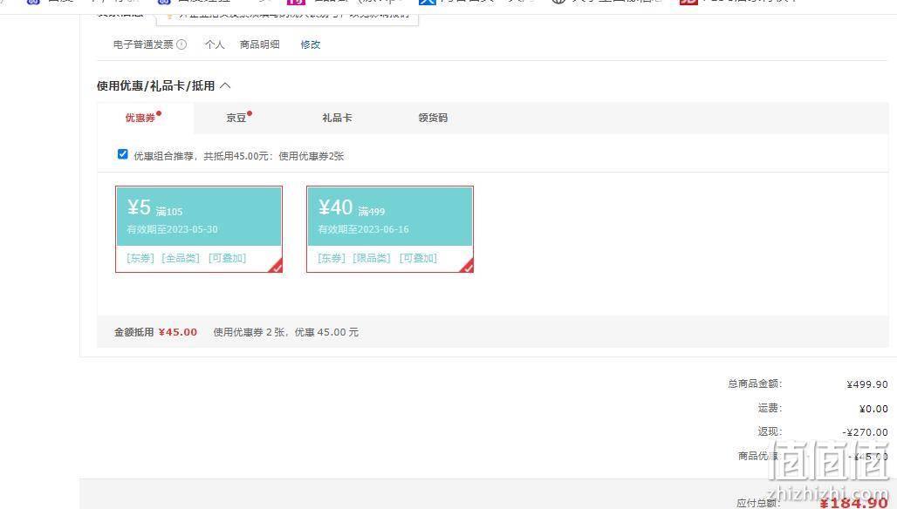Click the red checkmark corner on ¥40 coupon
The width and height of the screenshot is (897, 509).
(467, 266)
